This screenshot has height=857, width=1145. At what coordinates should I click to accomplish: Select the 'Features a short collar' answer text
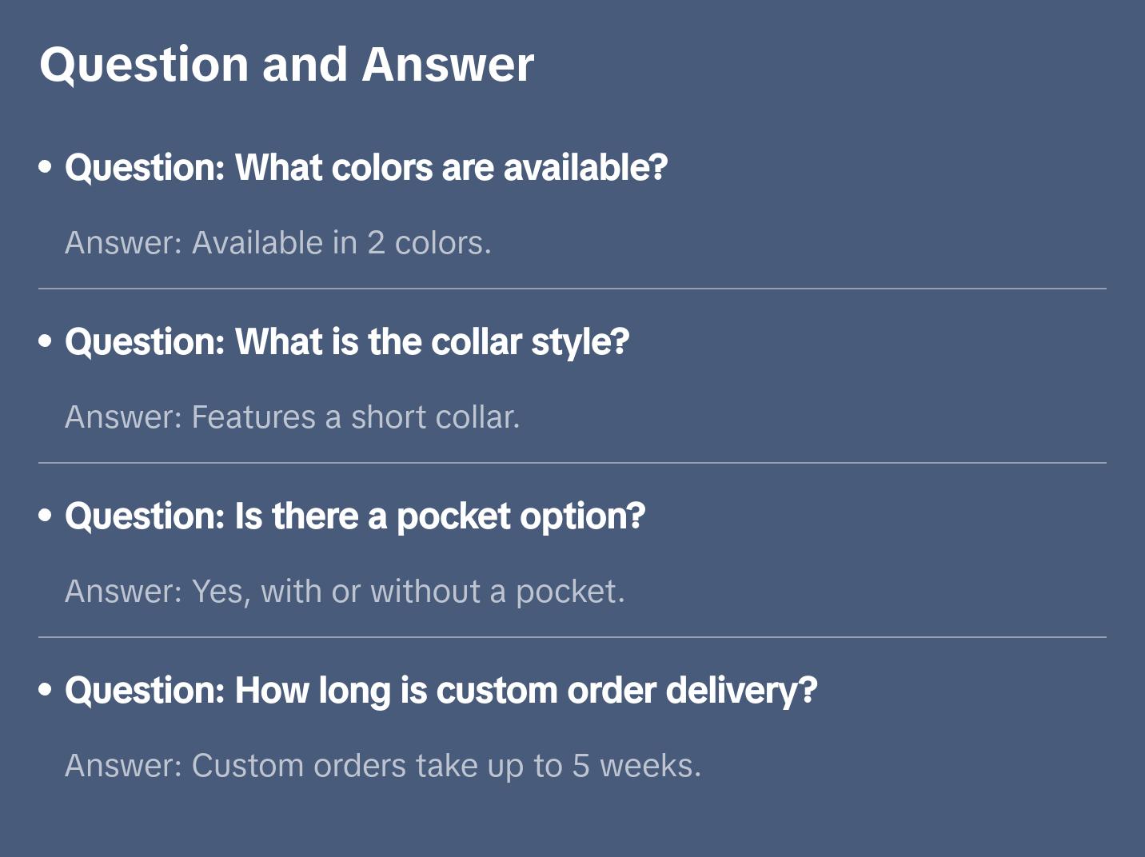(x=292, y=417)
